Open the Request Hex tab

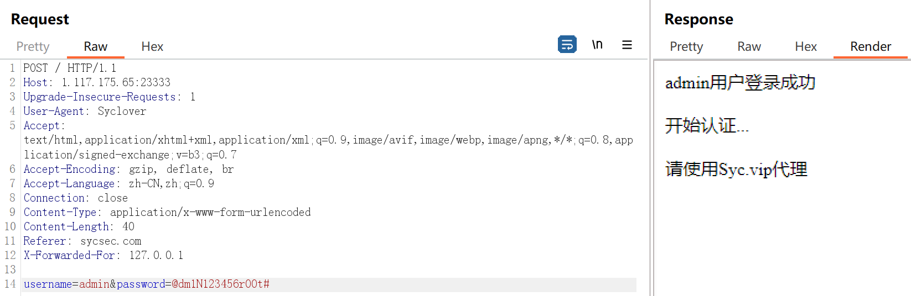[x=152, y=46]
